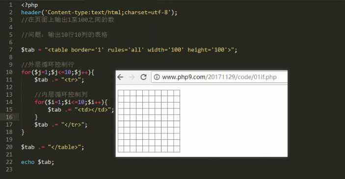Image resolution: width=345 pixels, height=179 pixels.
Task: Click the inner for loop with $i
Action: [x=71, y=102]
